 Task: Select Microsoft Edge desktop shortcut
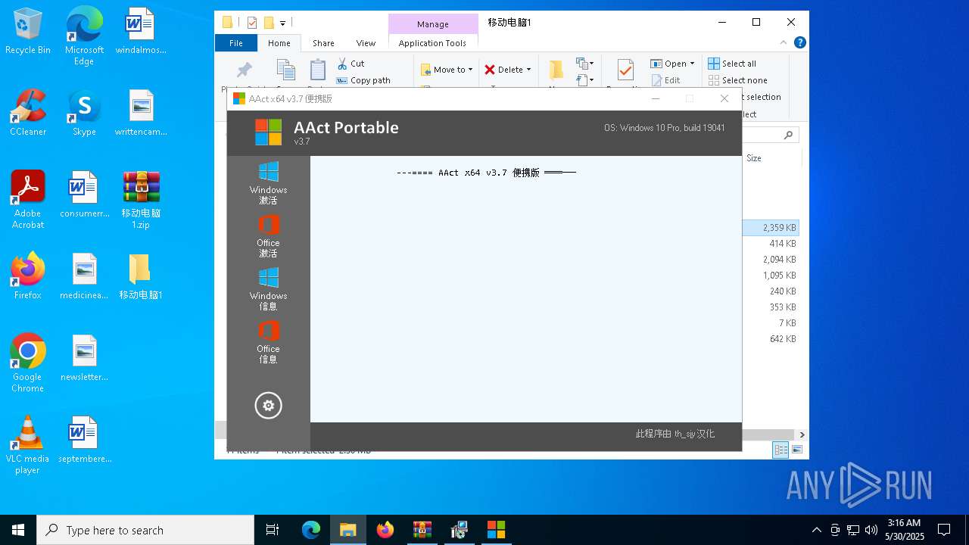84,37
